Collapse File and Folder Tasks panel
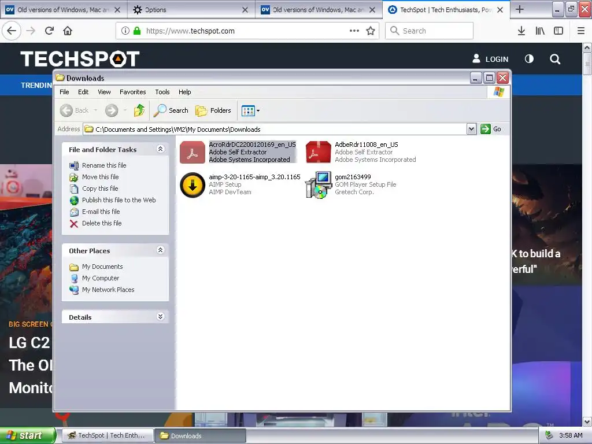Image resolution: width=592 pixels, height=444 pixels. 161,149
